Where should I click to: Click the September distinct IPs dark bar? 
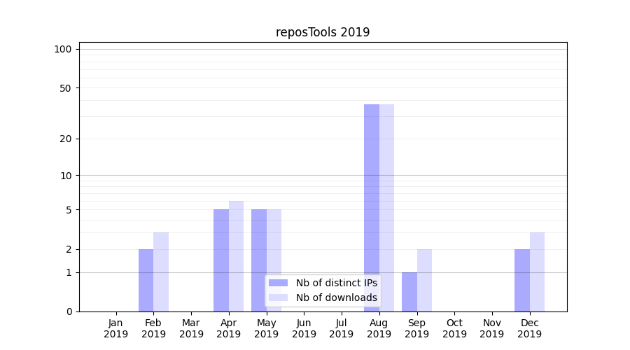[x=409, y=292]
